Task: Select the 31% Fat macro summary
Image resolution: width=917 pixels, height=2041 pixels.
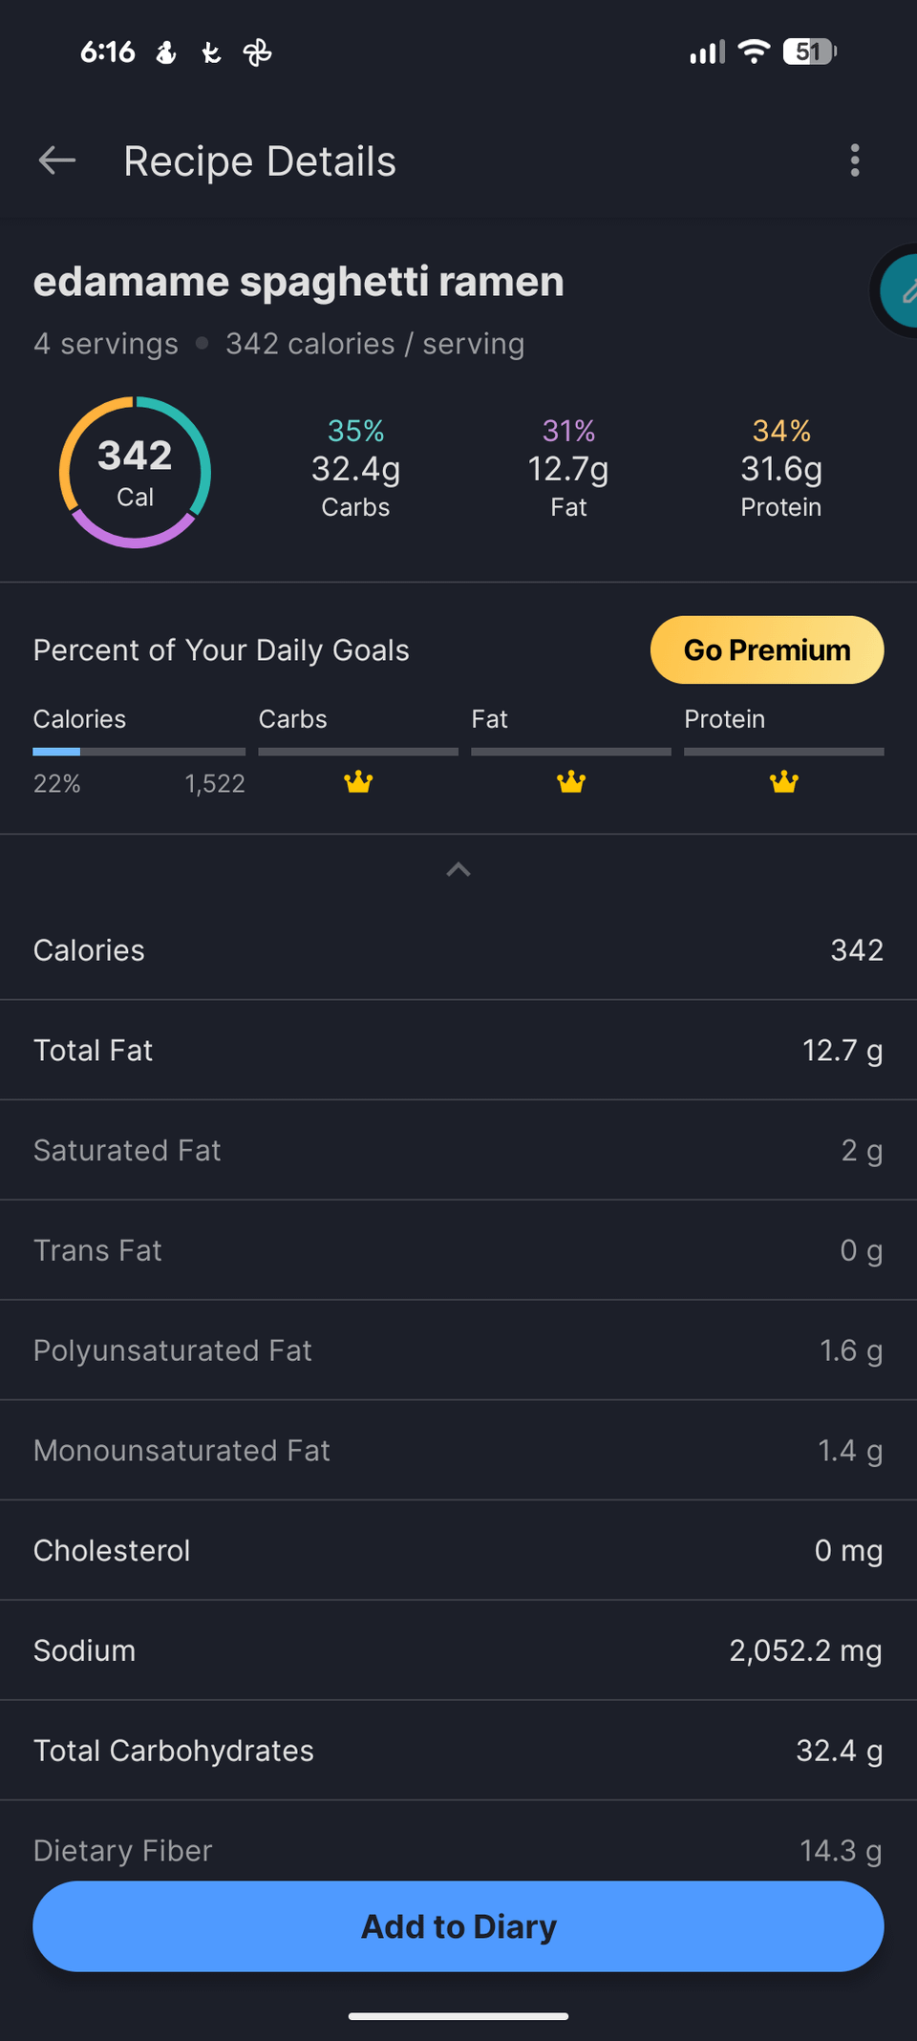Action: pos(568,469)
